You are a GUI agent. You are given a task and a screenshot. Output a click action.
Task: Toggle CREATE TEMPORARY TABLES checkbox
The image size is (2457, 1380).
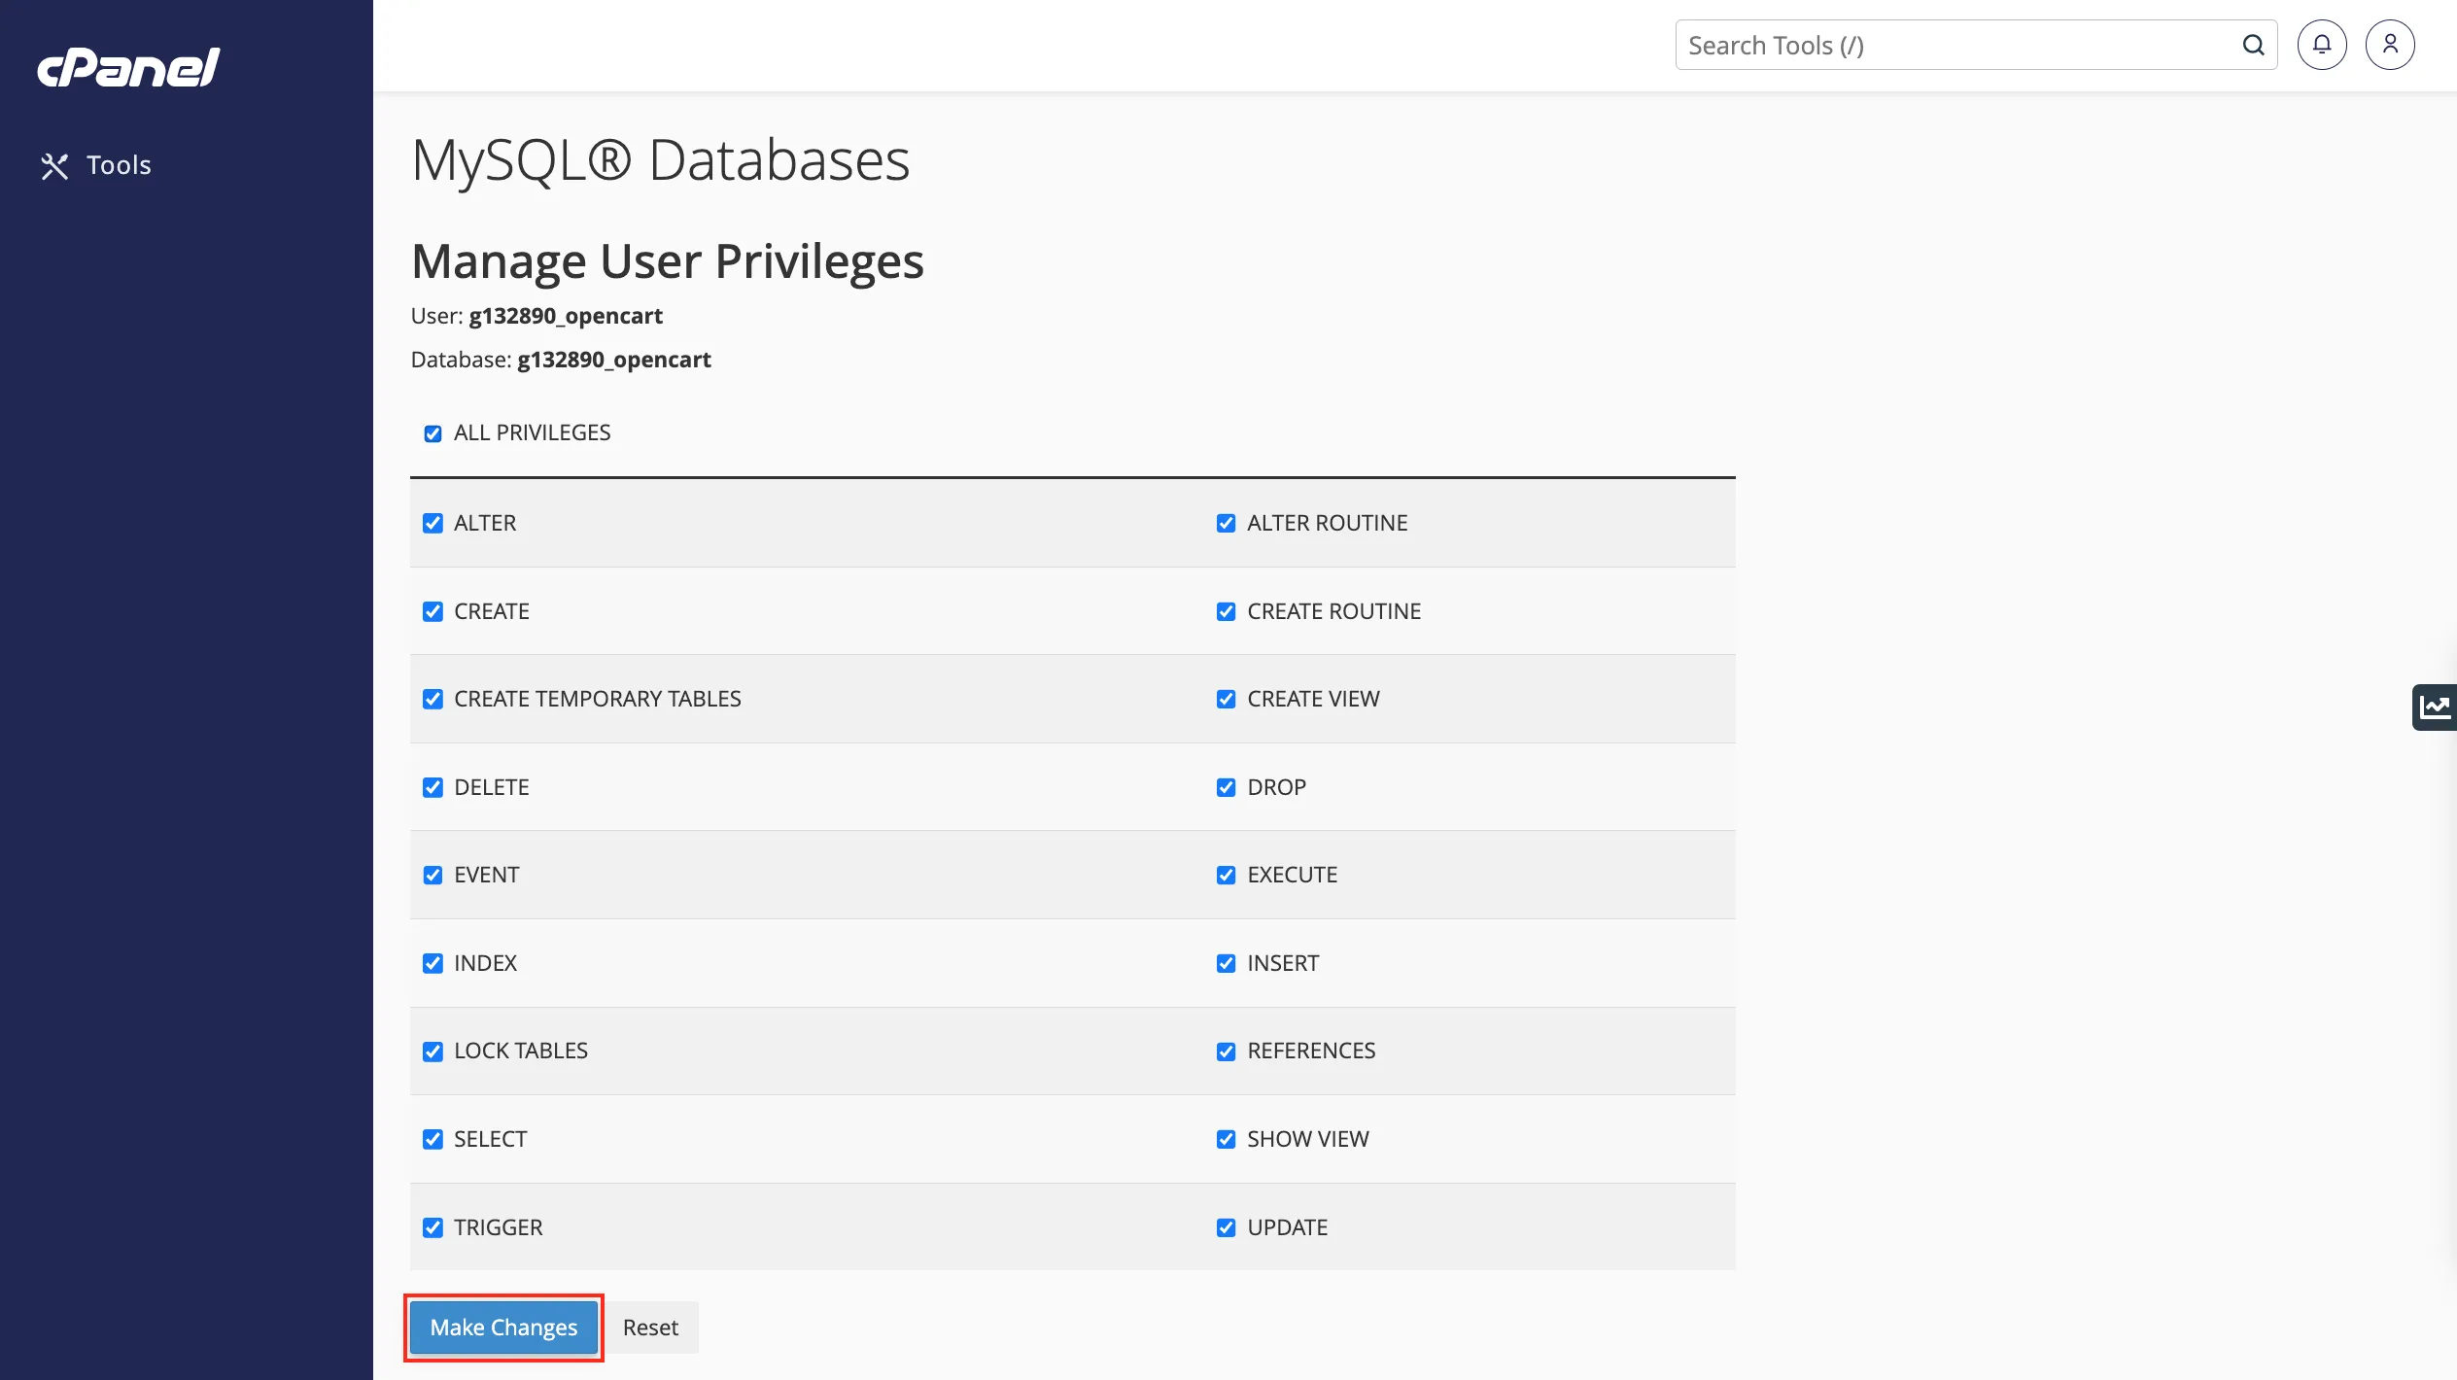pos(433,700)
